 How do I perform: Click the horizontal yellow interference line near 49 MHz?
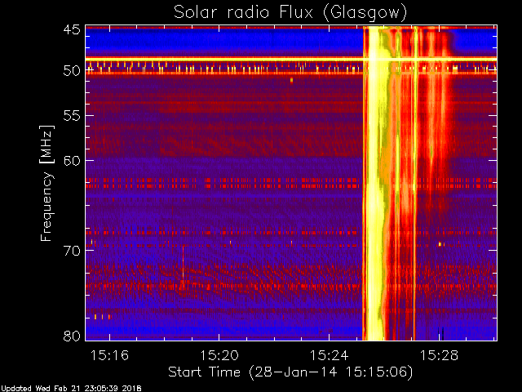point(291,60)
